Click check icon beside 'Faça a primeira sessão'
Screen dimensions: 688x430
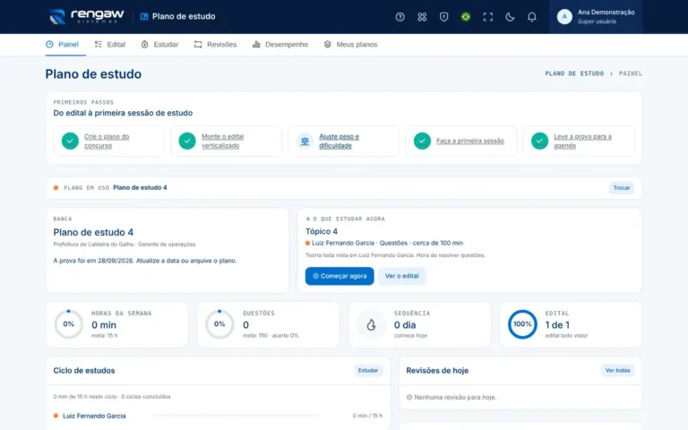pos(422,141)
